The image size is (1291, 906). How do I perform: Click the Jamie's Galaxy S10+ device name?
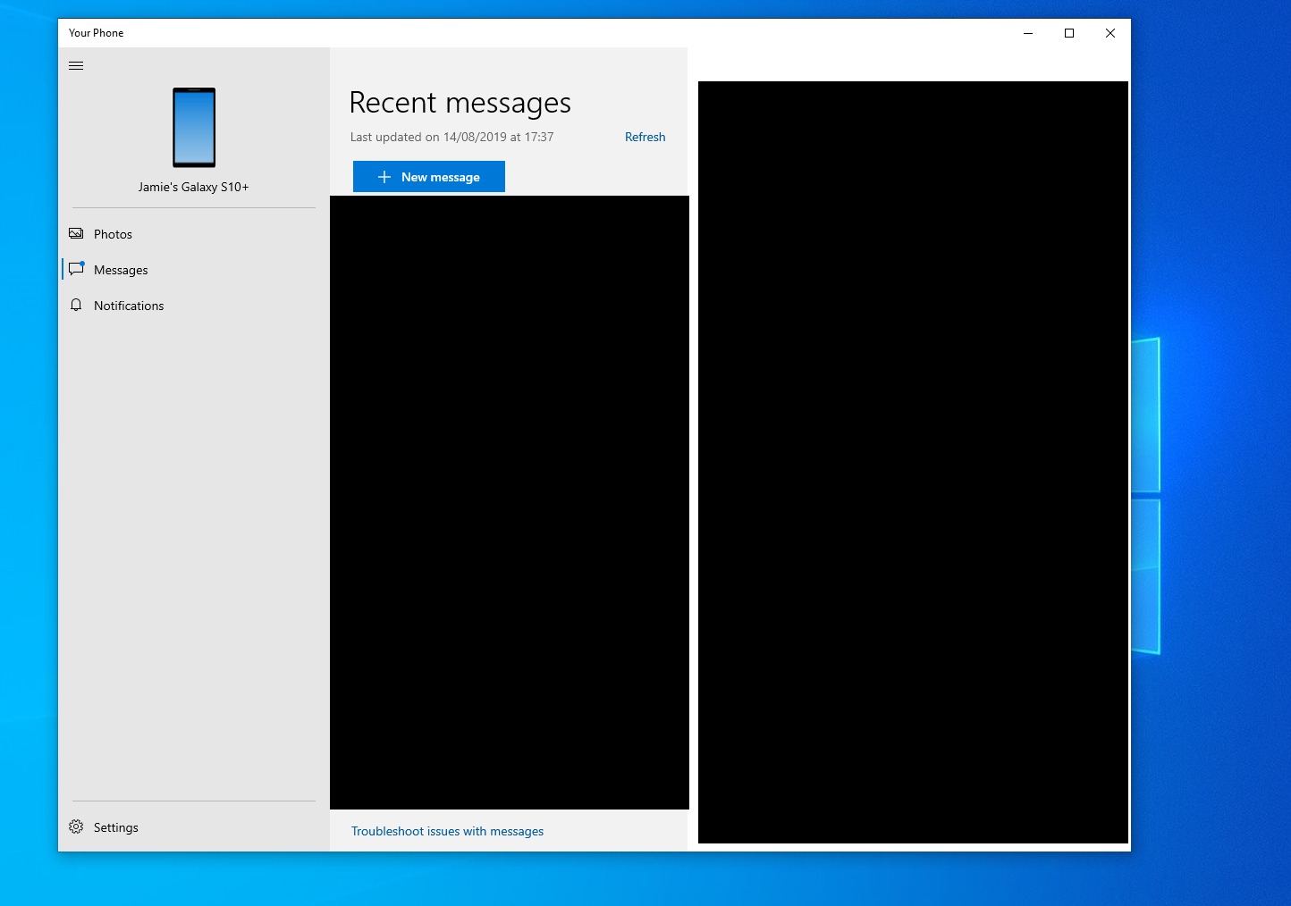(x=193, y=187)
